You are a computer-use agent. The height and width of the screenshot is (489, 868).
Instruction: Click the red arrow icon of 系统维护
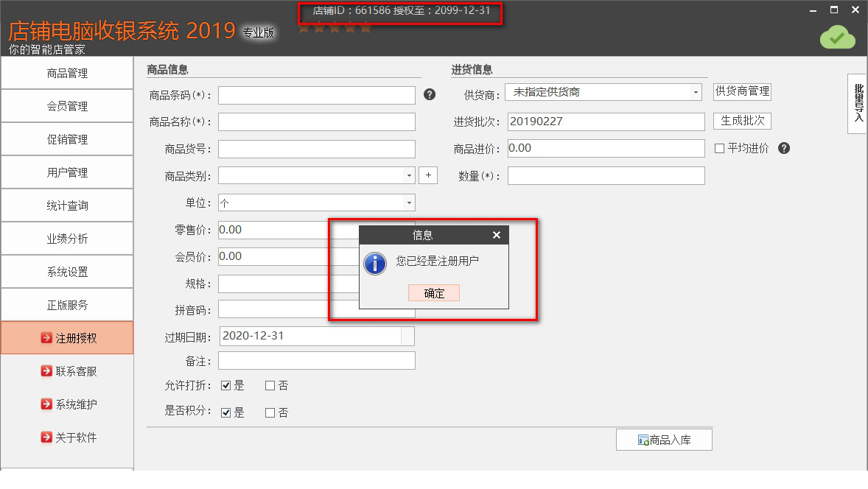coord(46,404)
